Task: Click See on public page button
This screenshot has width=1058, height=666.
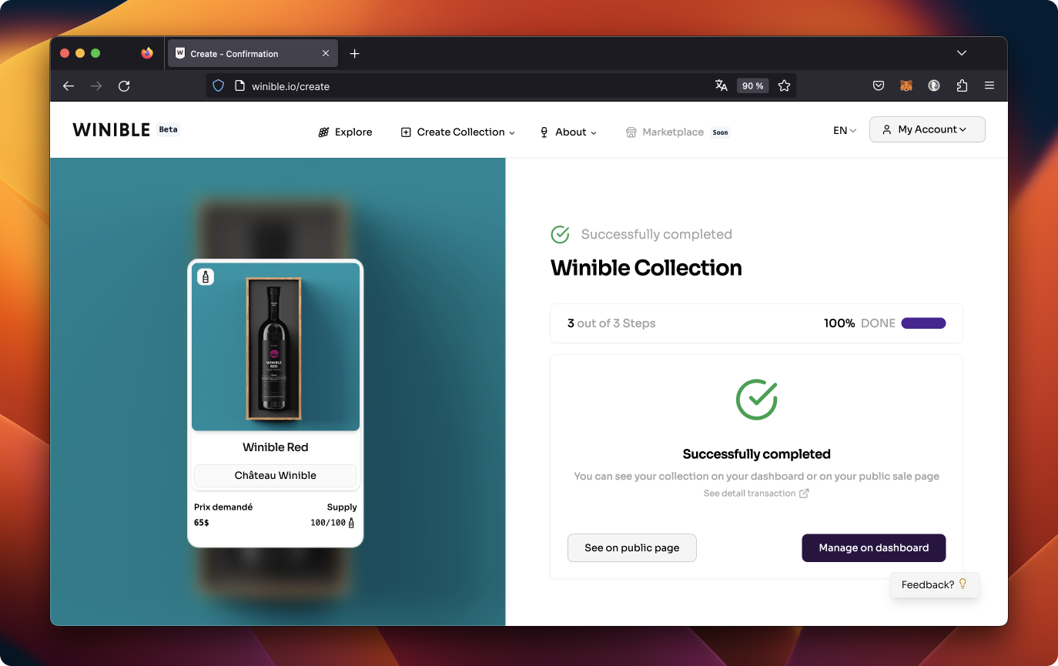Action: pos(632,548)
